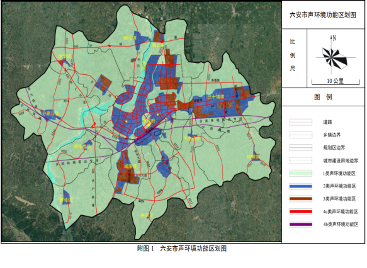Click the 分路口镇 map label

pos(51,113)
